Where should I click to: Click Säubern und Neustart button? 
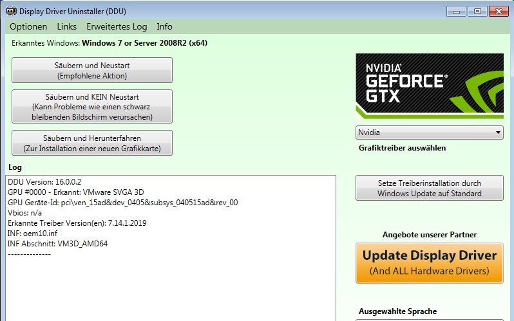click(92, 70)
